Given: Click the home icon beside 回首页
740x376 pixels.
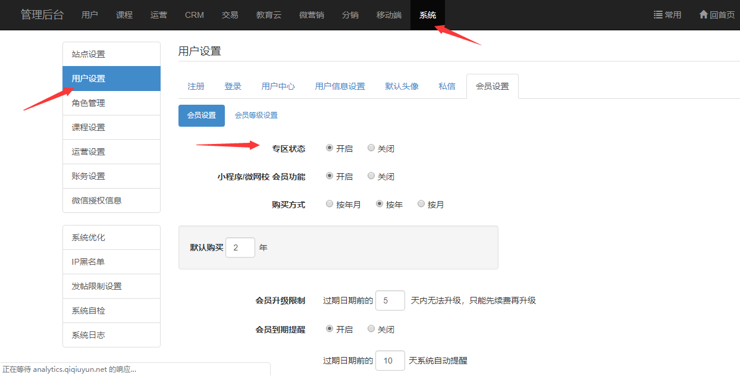Looking at the screenshot, I should (704, 15).
